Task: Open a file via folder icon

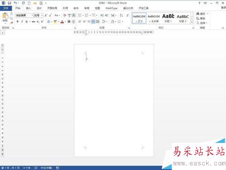Action: tap(35, 3)
